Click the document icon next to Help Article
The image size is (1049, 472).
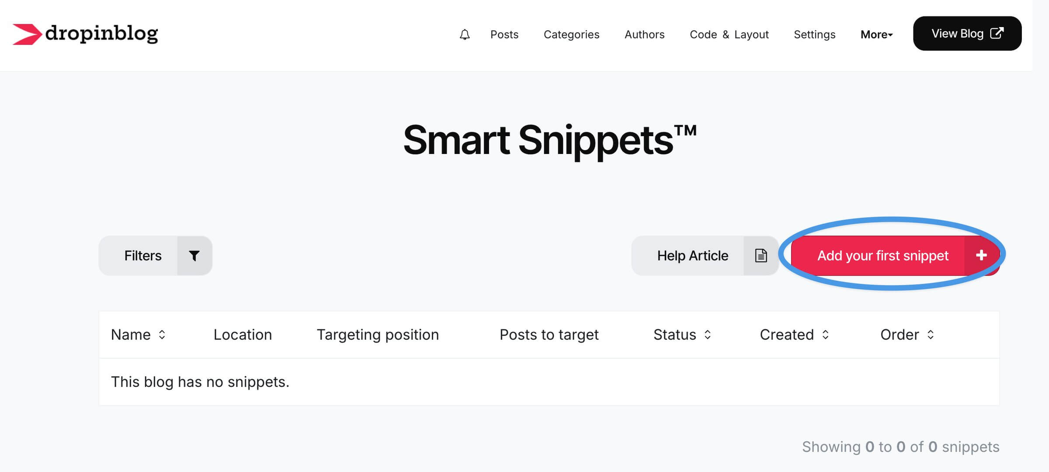761,255
